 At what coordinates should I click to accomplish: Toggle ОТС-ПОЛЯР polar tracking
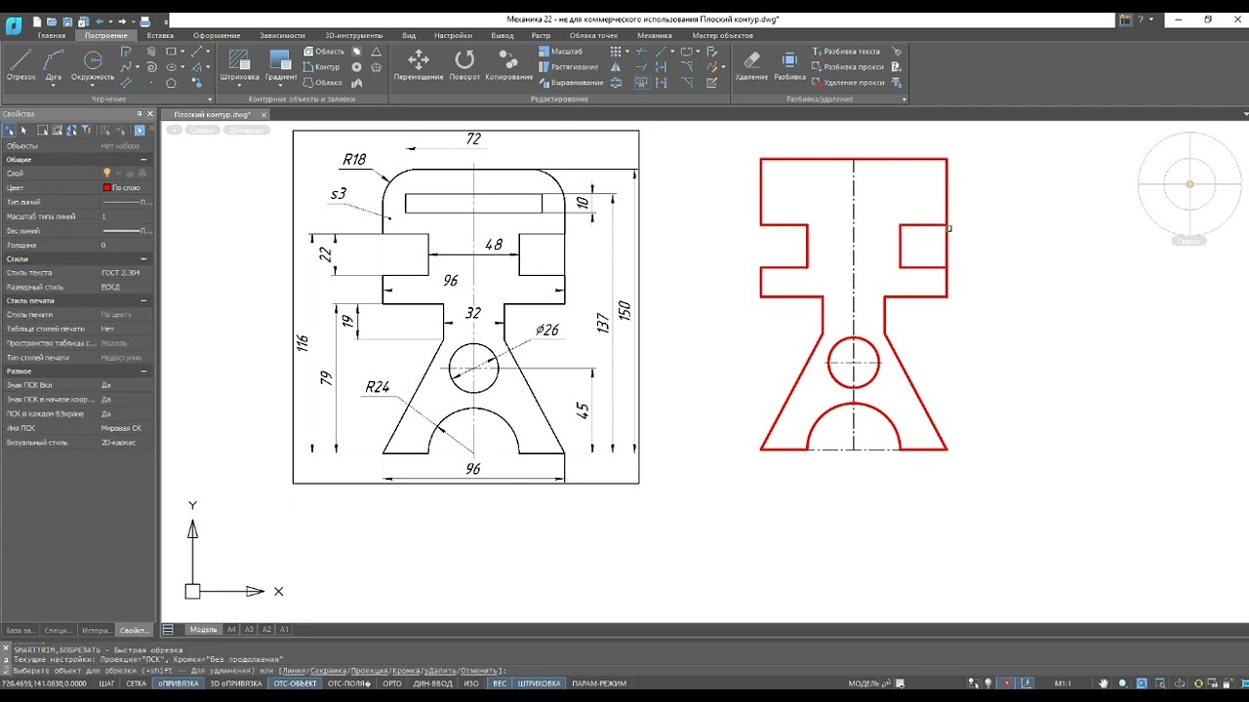tap(349, 683)
